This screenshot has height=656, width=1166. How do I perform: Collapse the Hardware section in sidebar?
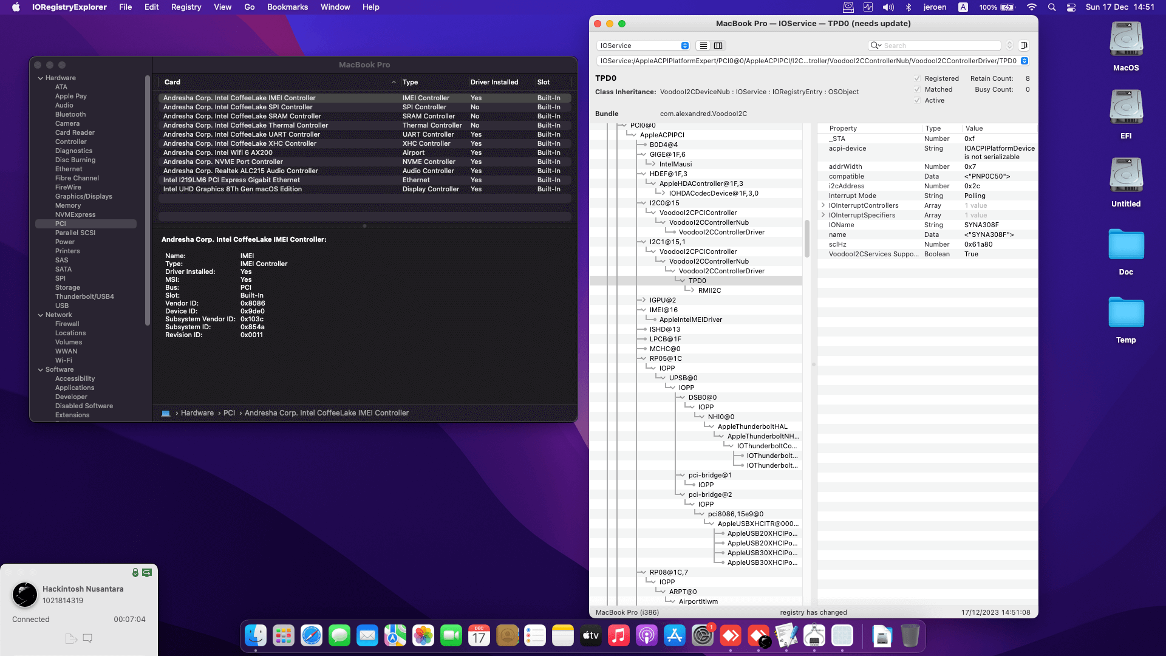41,78
